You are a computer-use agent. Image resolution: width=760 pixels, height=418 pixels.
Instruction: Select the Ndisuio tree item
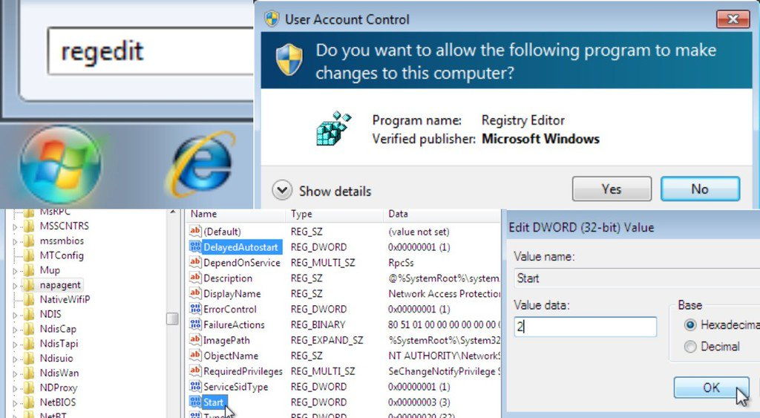[x=56, y=358]
